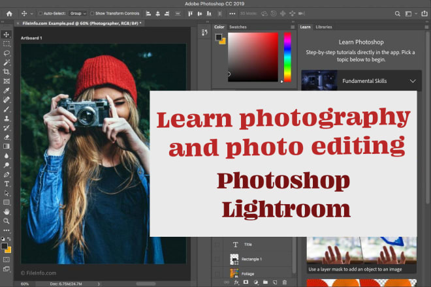This screenshot has height=287, width=431.
Task: Select the Hand tool
Action: (7, 212)
